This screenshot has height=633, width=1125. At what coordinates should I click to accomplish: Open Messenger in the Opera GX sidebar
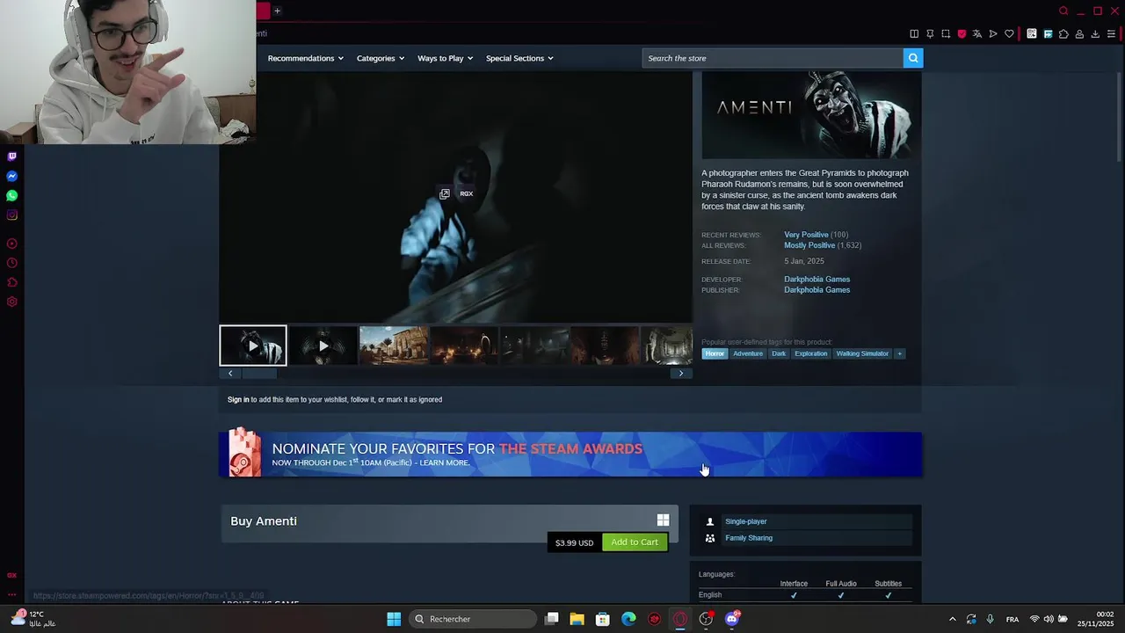click(x=11, y=176)
